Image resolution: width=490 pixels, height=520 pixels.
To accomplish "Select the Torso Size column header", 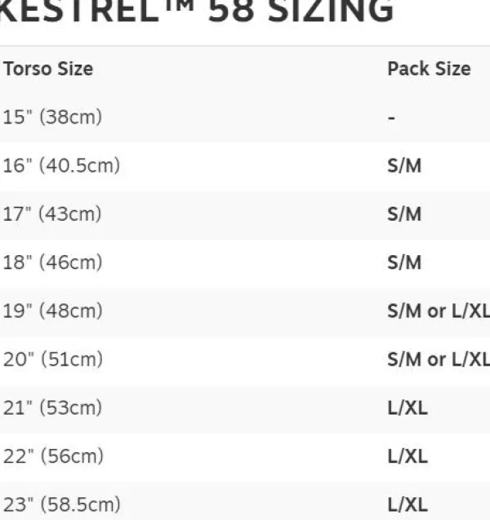I will coord(47,69).
